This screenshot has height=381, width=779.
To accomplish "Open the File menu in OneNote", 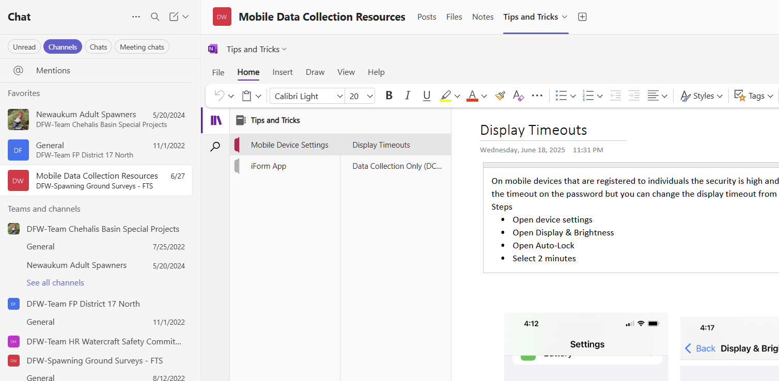I will pos(219,72).
